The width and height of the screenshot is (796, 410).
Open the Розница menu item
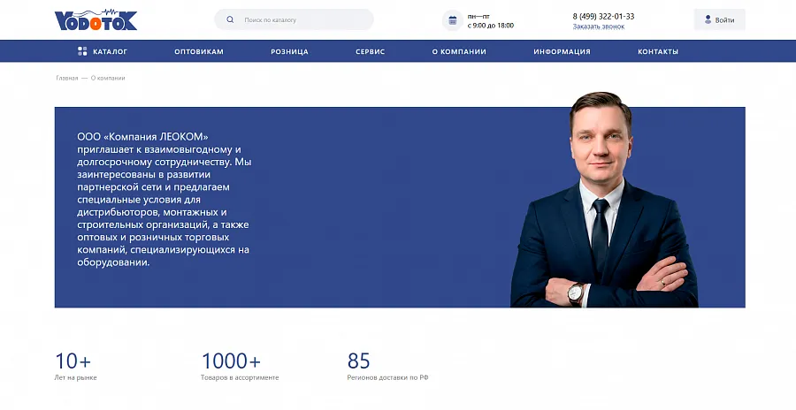(289, 51)
